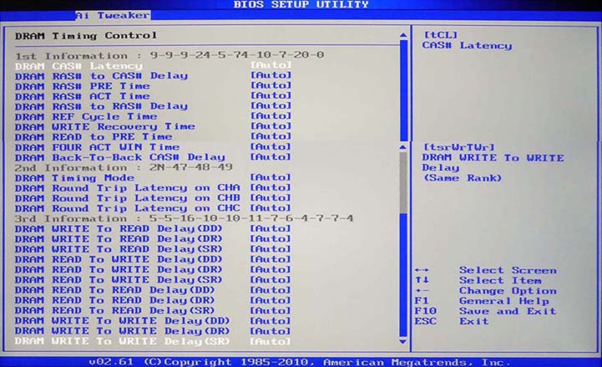Open DRAM Back-To-Back CAS# Delay setting
Image resolution: width=602 pixels, height=367 pixels.
153,157
